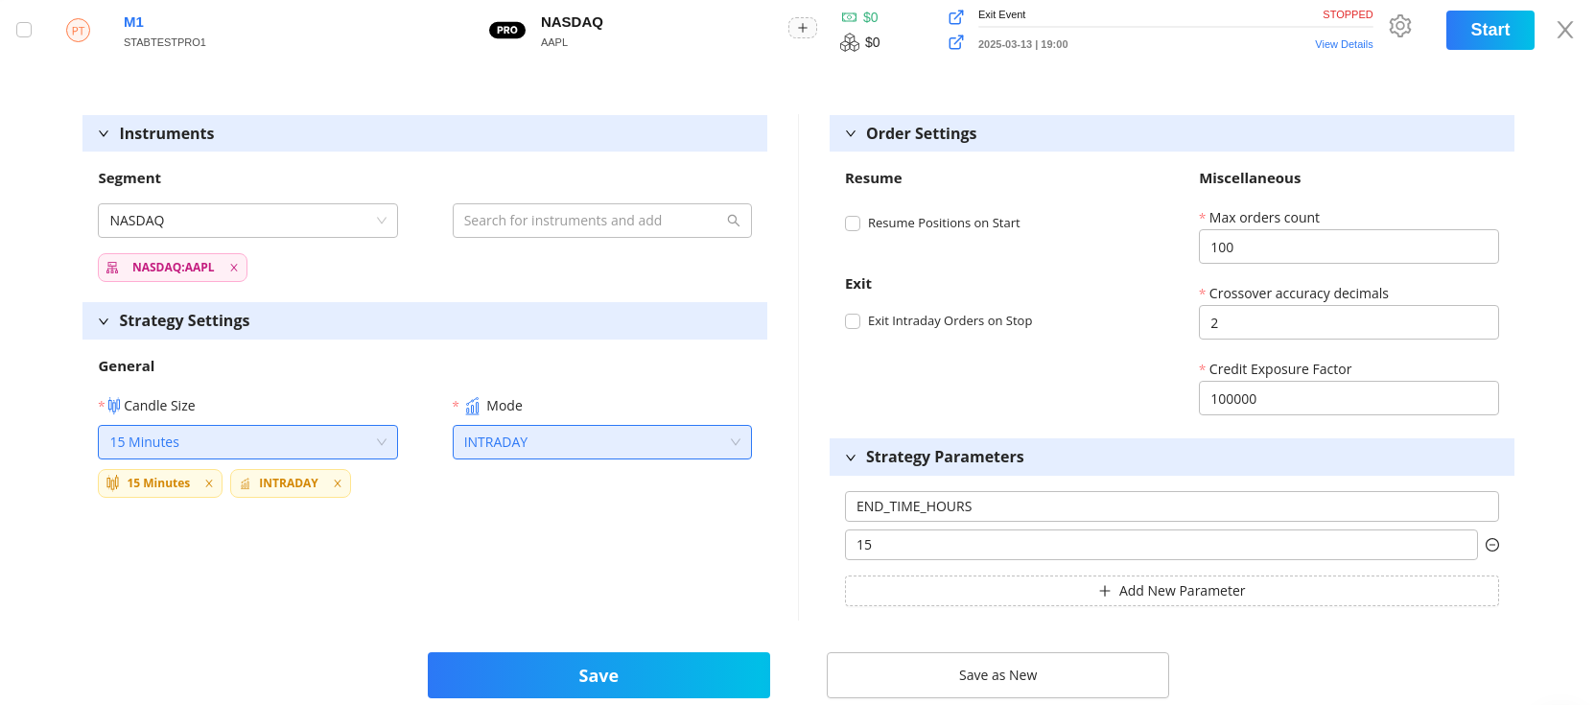Tick the M1 strategy selection checkbox
Image resolution: width=1595 pixels, height=705 pixels.
tap(24, 30)
